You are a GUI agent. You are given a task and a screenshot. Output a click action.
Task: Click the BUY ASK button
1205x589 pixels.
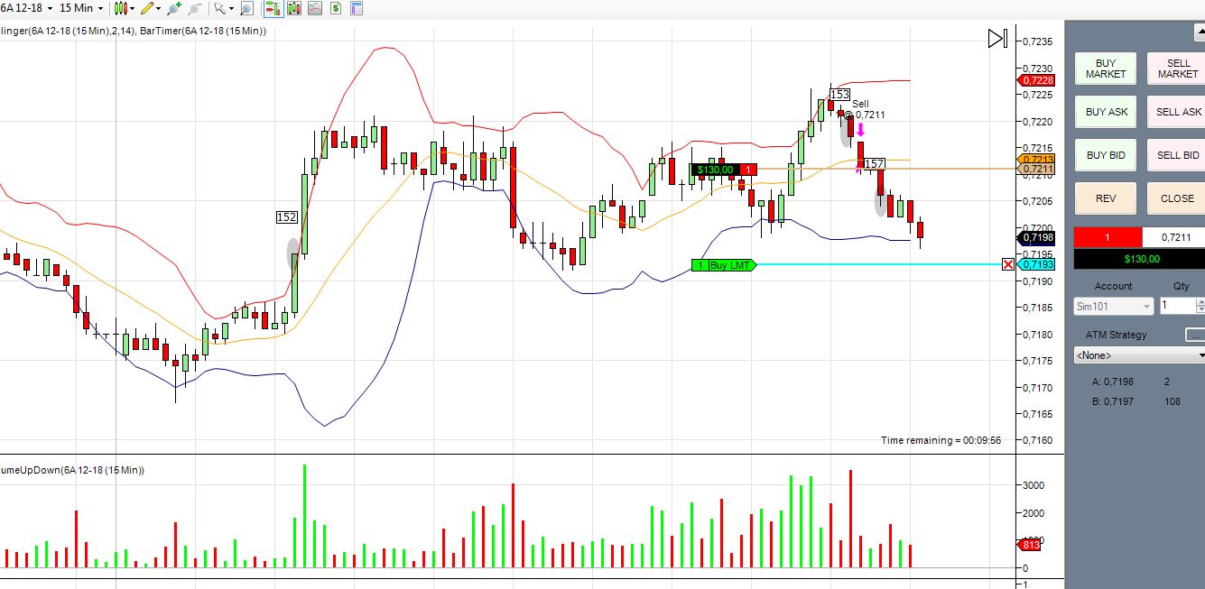[x=1105, y=112]
